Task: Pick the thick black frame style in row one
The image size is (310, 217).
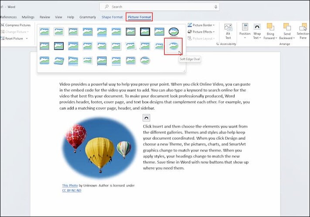Action: click(x=145, y=31)
